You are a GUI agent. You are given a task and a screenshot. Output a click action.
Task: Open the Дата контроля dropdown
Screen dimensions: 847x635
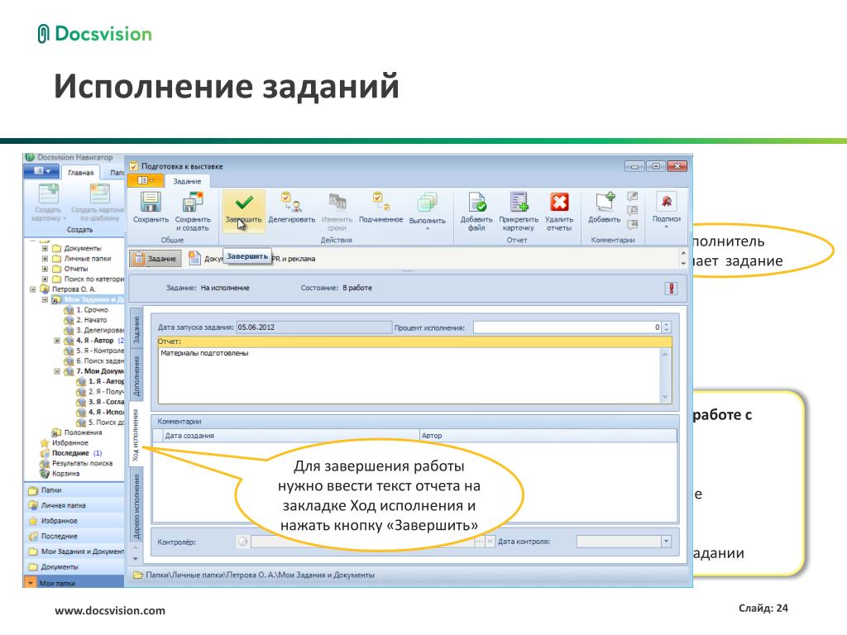tap(666, 541)
